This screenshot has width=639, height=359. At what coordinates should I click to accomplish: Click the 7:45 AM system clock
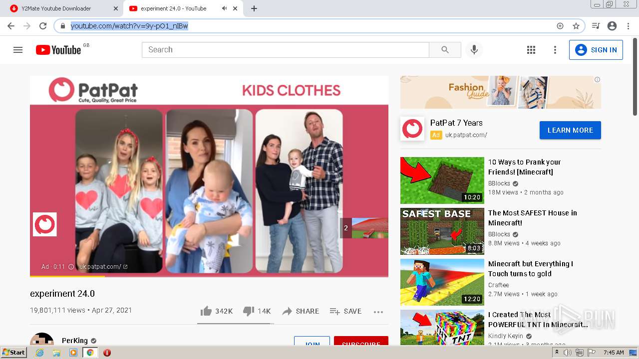[x=614, y=353]
